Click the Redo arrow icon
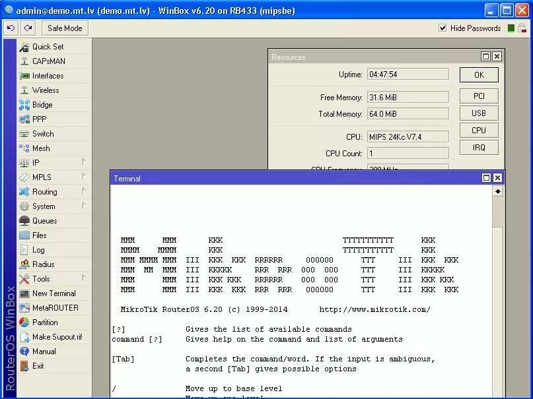 click(x=28, y=28)
